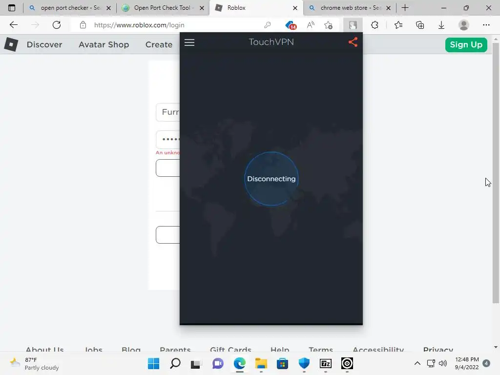Image resolution: width=500 pixels, height=375 pixels.
Task: Open the clock showing 12:48 PM
Action: click(466, 363)
